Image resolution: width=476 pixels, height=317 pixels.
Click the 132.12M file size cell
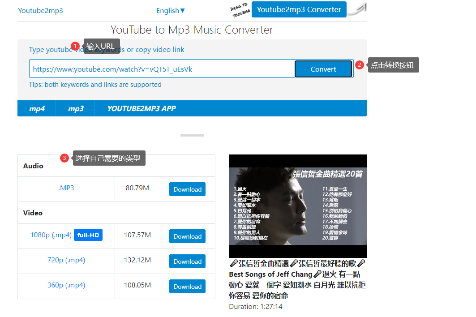coord(137,260)
